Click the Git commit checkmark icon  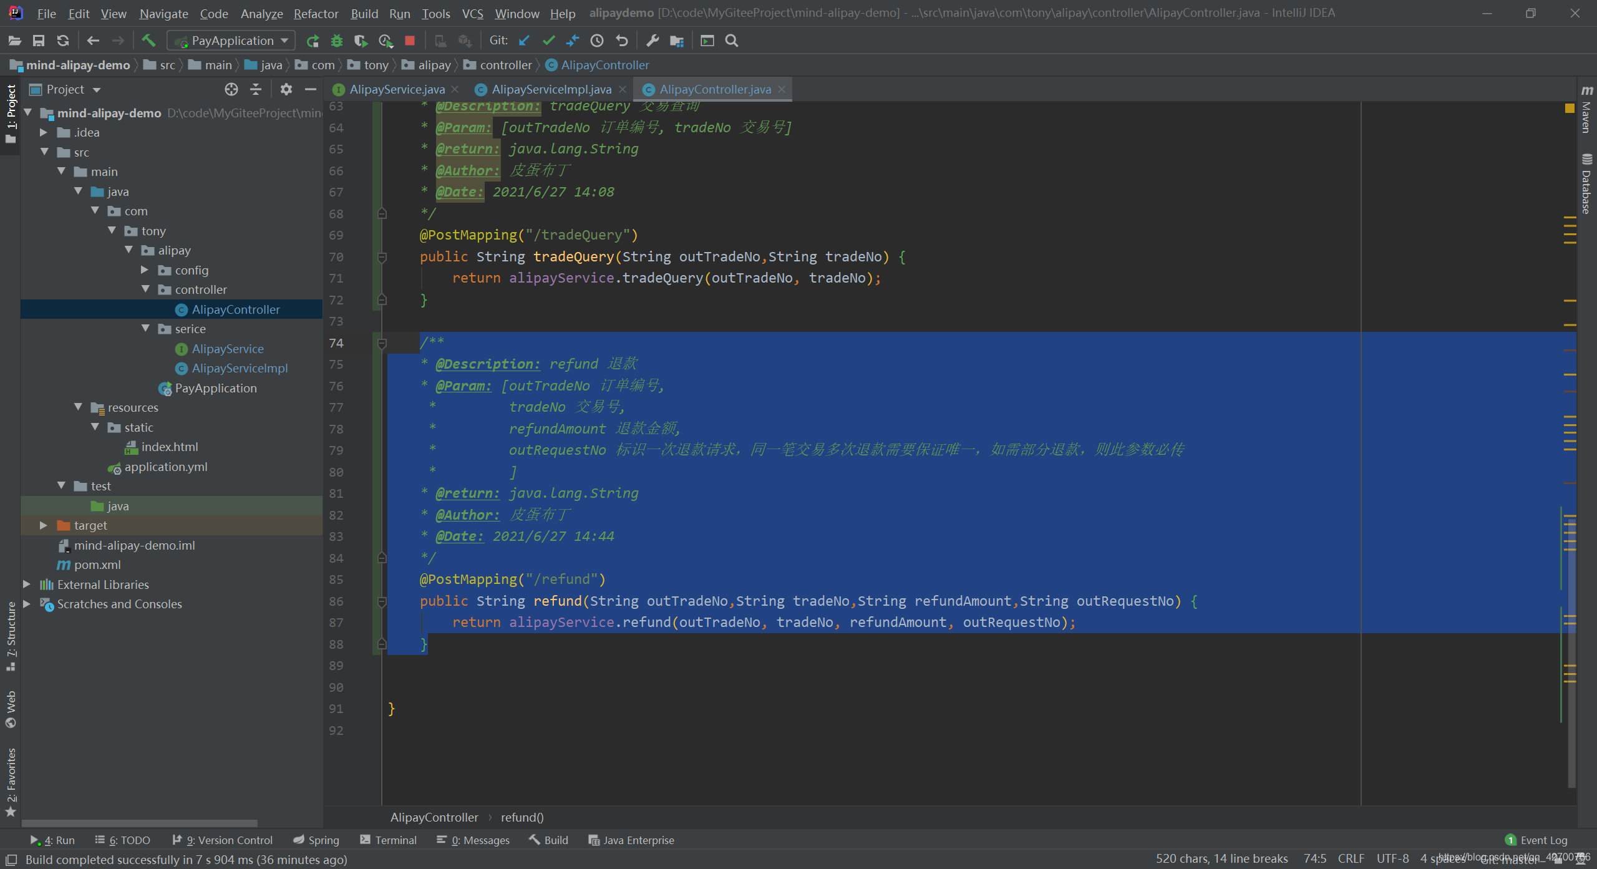click(x=548, y=41)
